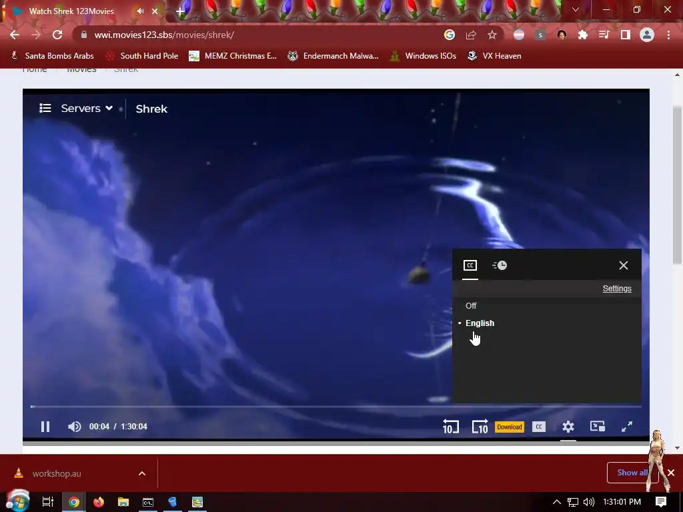Rewind video 10 seconds
Viewport: 683px width, 512px height.
click(450, 427)
